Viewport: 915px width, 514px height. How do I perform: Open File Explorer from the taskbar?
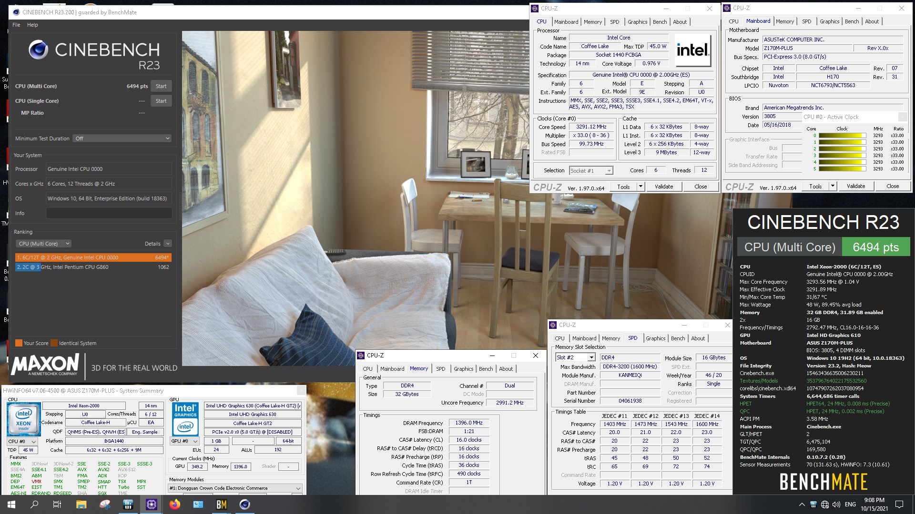(81, 504)
